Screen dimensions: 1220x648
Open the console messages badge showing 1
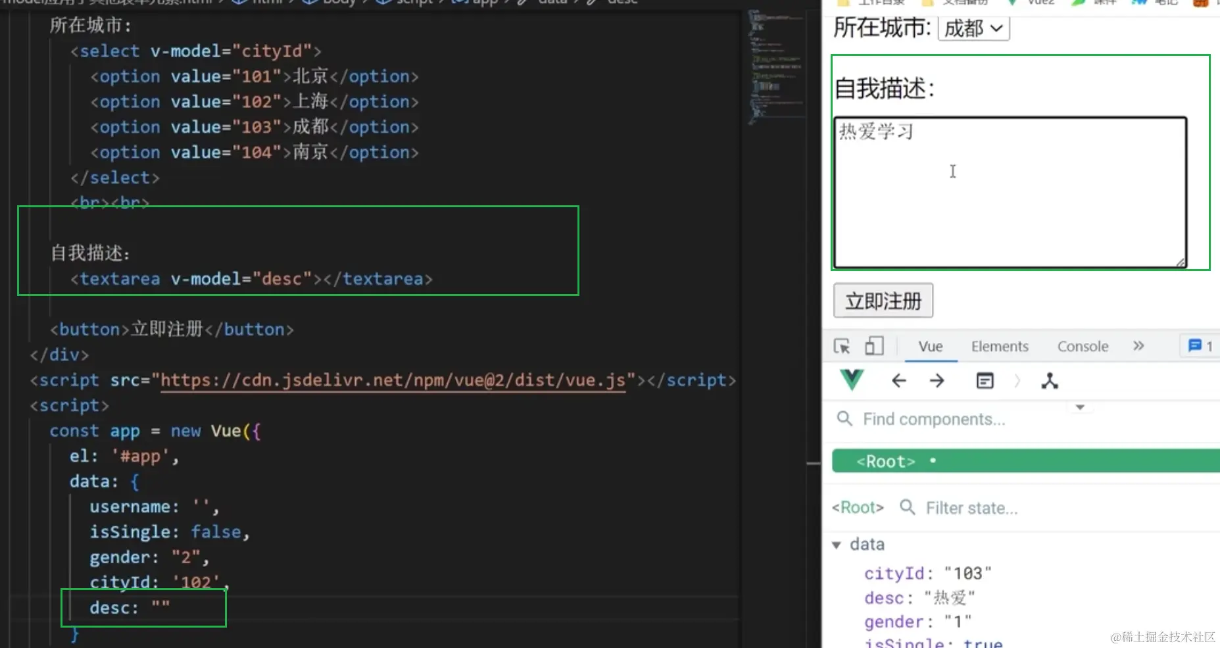click(1200, 346)
